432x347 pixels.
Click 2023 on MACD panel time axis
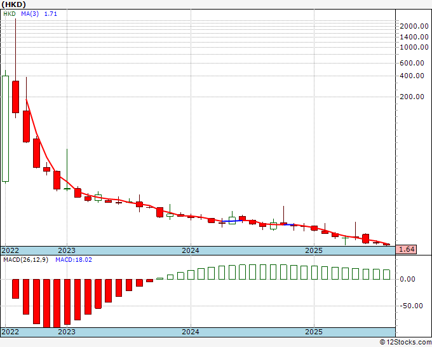pyautogui.click(x=67, y=332)
